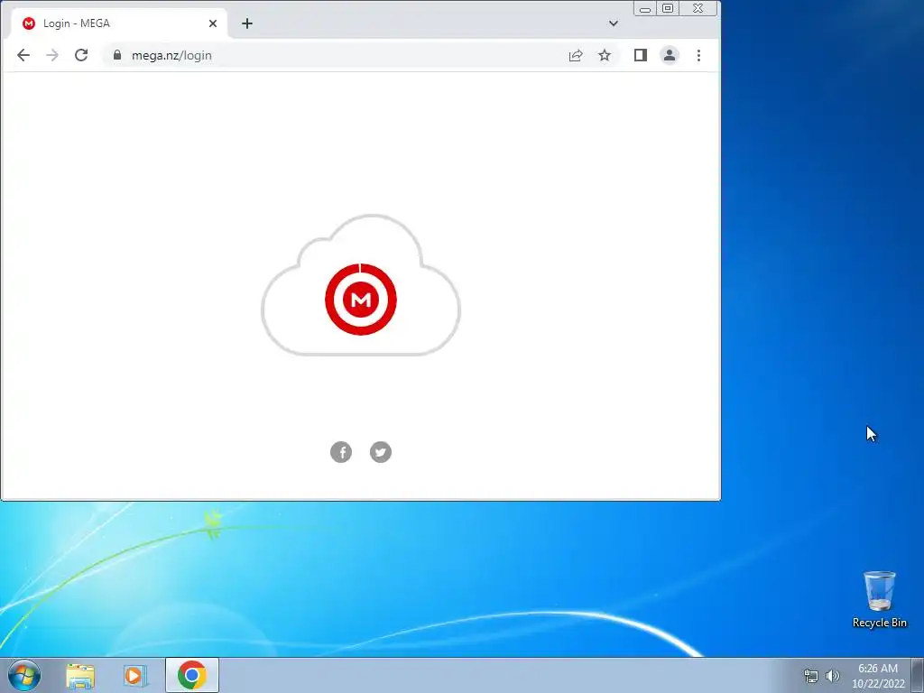Screen dimensions: 924x693
Task: Click the taskbar clock showing 6:26 AM
Action: point(878,676)
